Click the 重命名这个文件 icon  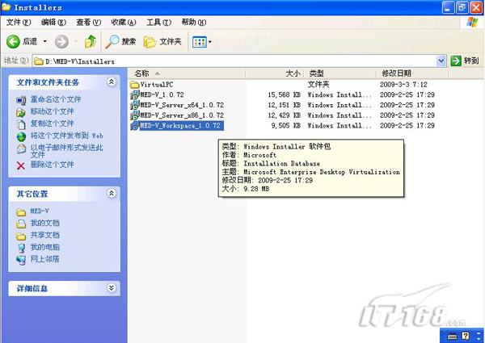coord(21,100)
